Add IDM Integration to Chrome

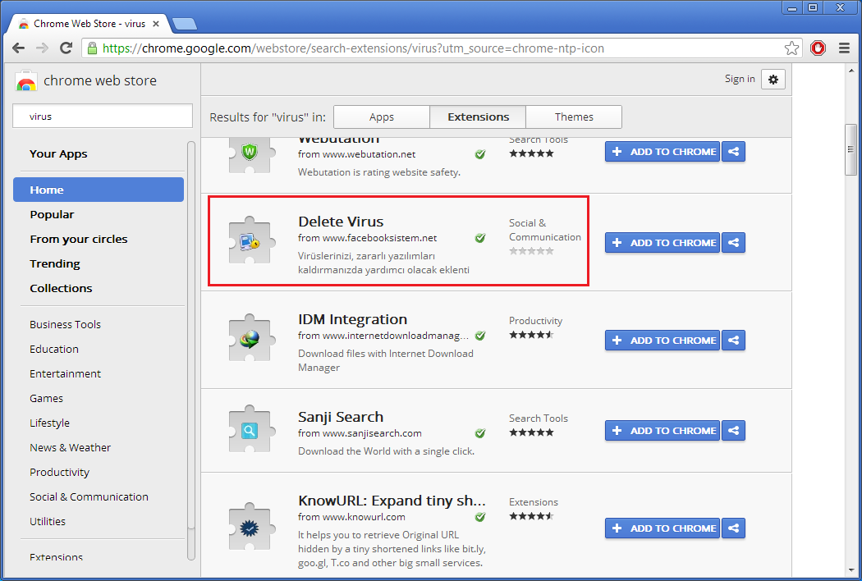[663, 341]
